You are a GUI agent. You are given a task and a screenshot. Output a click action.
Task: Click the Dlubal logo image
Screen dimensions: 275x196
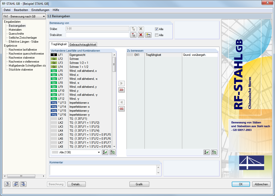coord(251,163)
